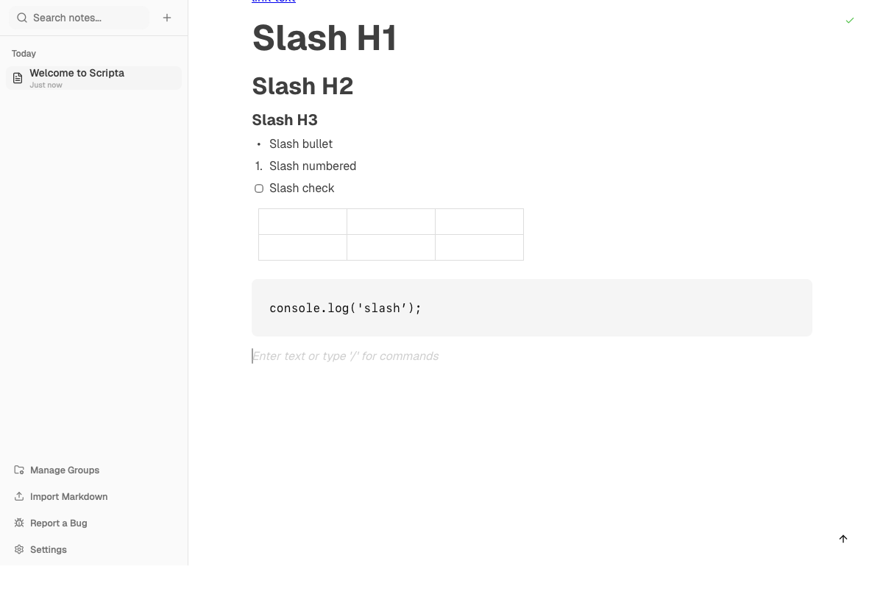Click the console.log code block
Image resolution: width=883 pixels, height=589 pixels.
[345, 308]
